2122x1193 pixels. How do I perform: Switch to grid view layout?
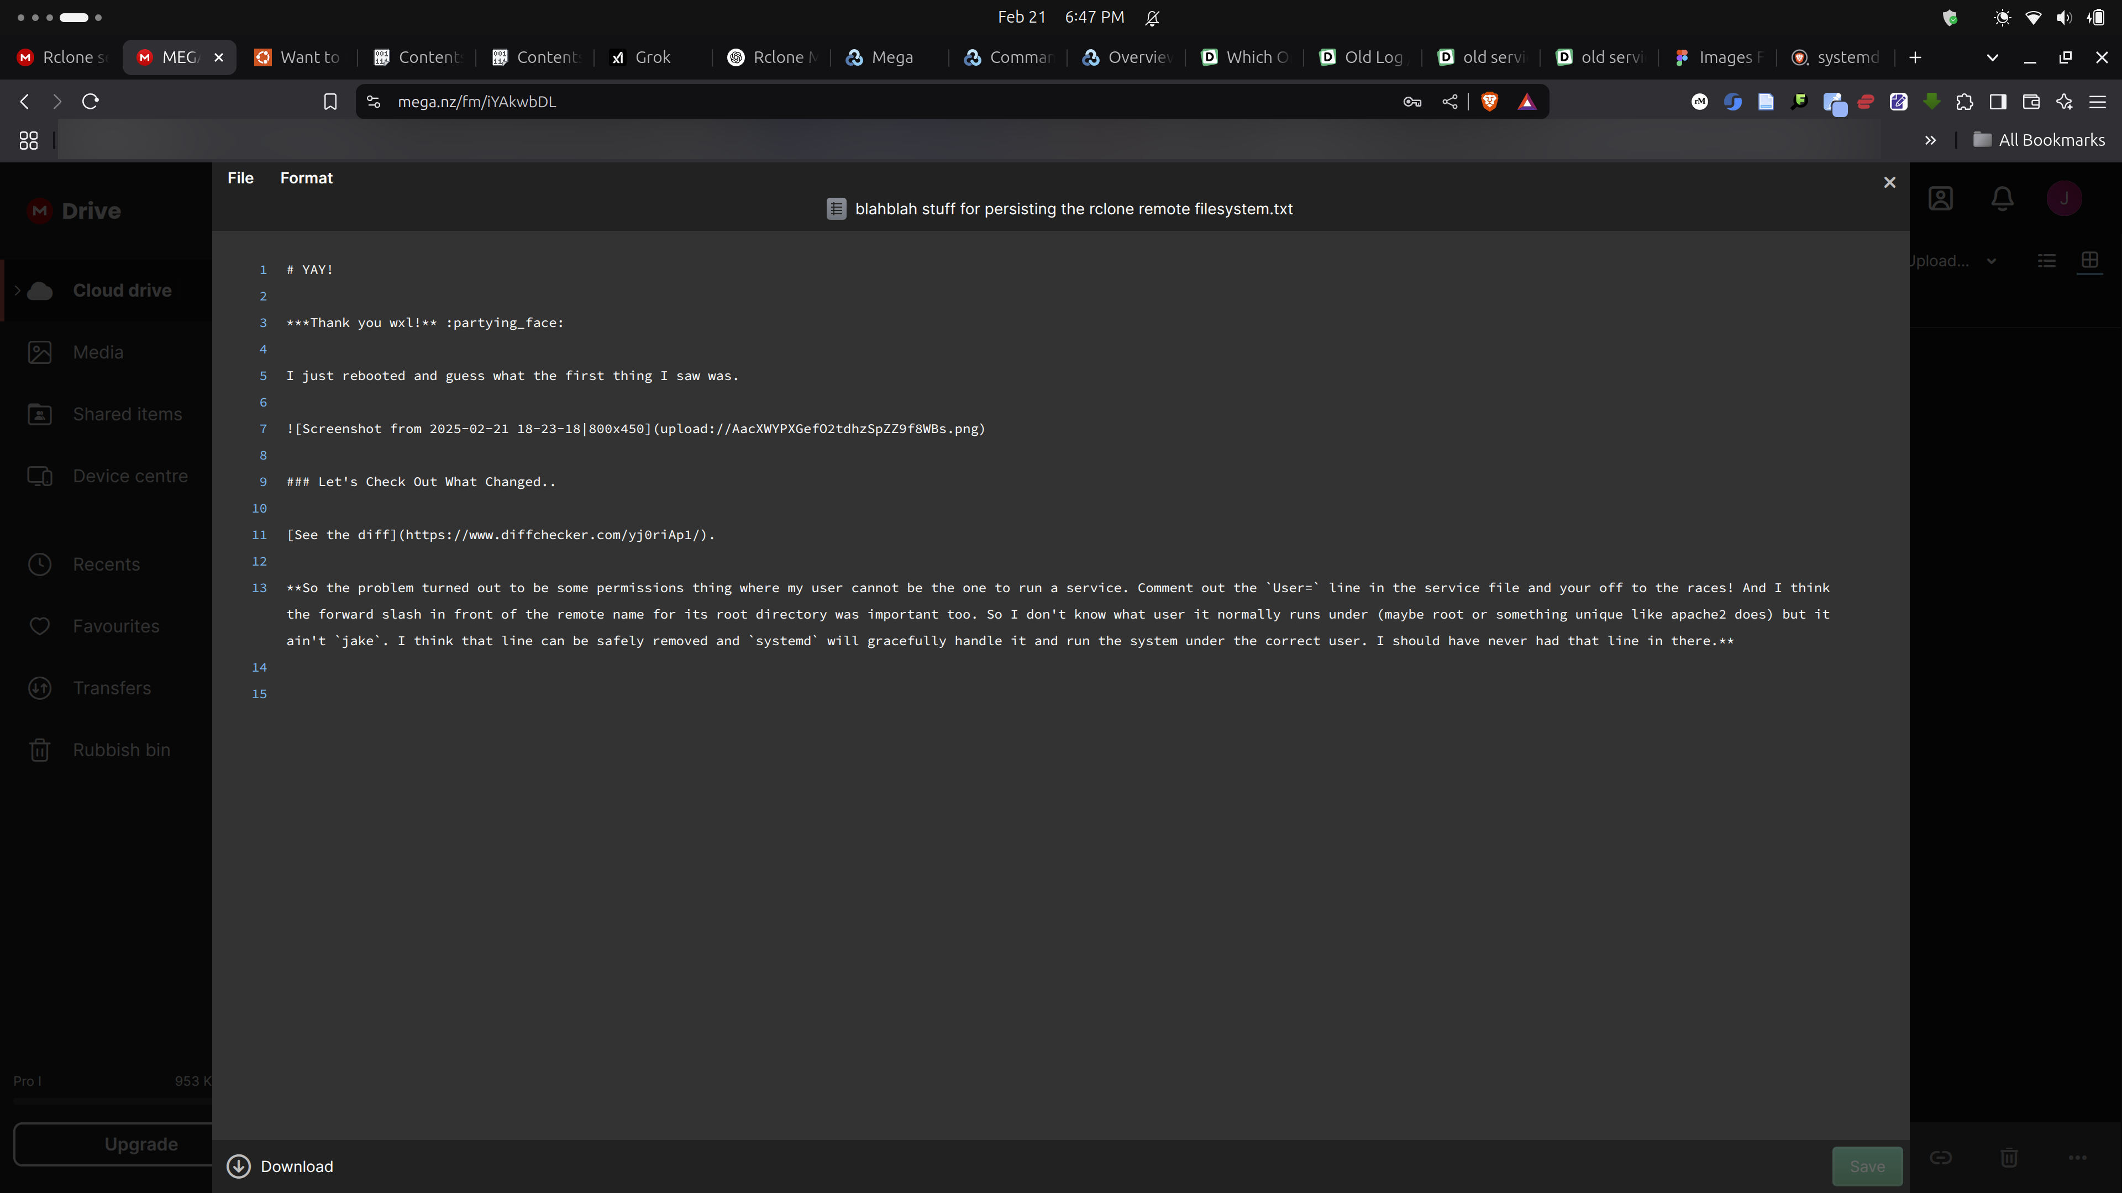[x=2090, y=261]
